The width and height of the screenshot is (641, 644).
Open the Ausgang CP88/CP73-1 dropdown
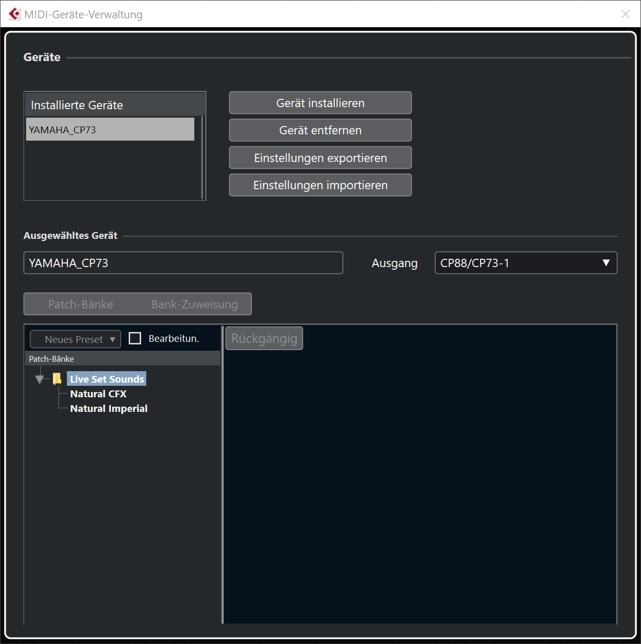[x=526, y=263]
